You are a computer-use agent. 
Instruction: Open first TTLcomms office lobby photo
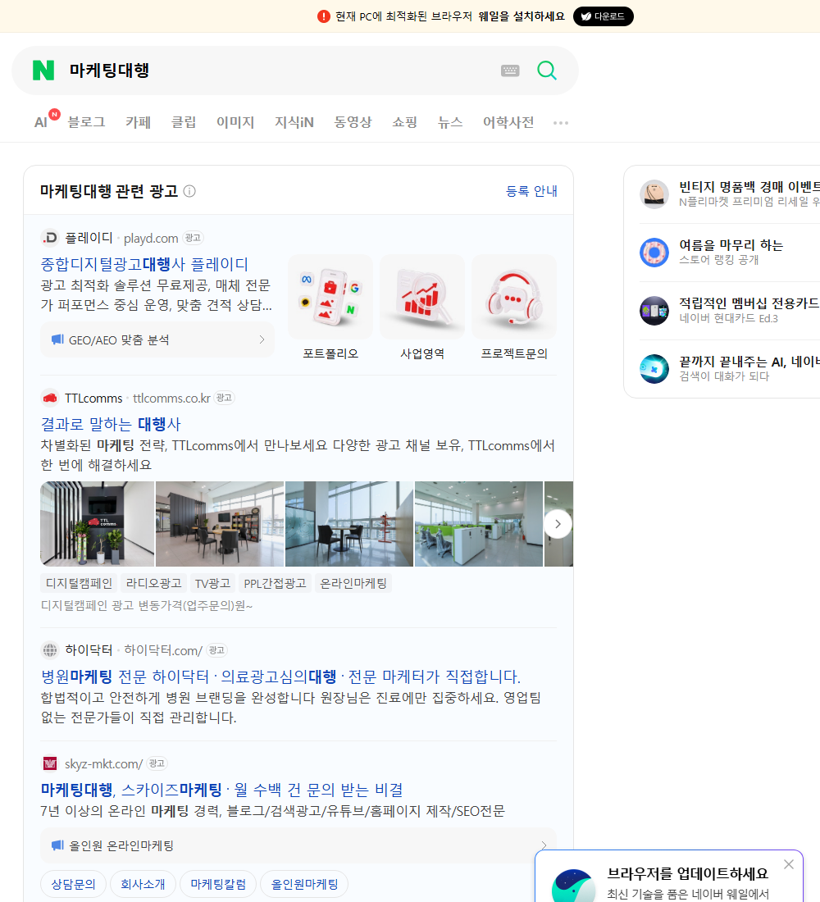tap(98, 523)
